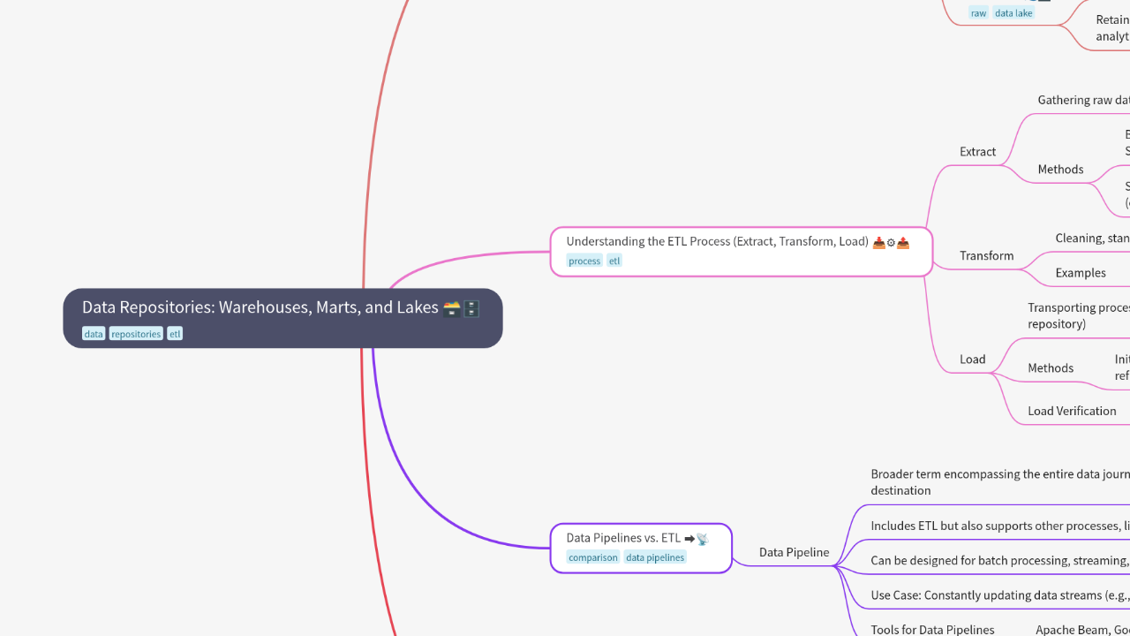Select Transporting processed data node
This screenshot has width=1130, height=636.
1078,315
